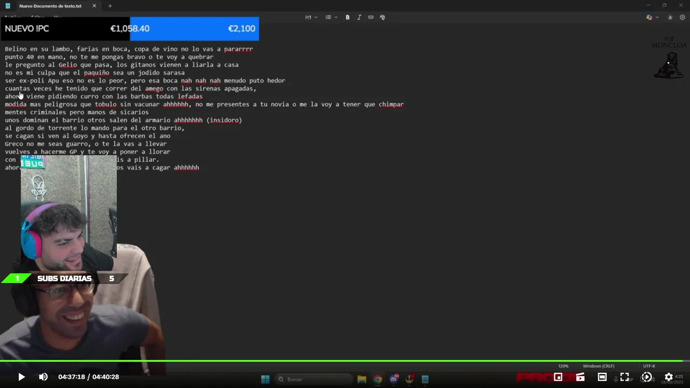Open Notepad settings gear
690x388 pixels.
point(682,17)
